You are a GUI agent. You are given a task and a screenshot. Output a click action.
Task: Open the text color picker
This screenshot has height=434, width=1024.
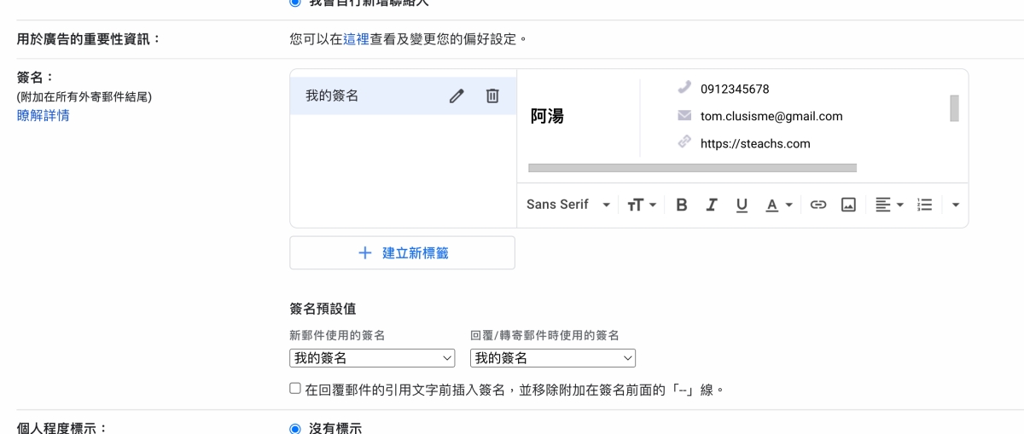coord(778,205)
